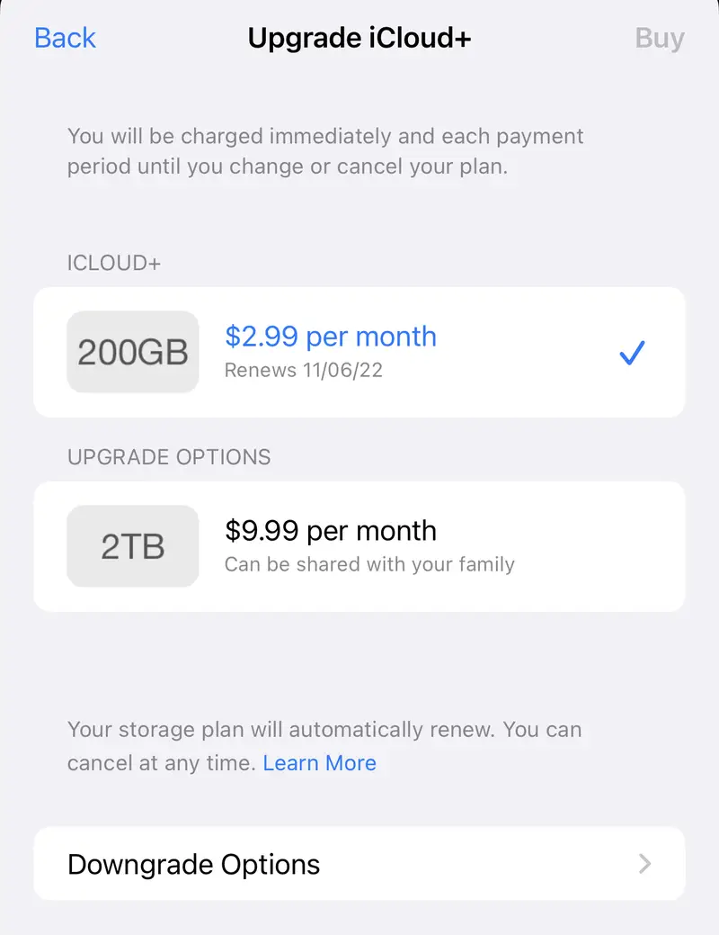This screenshot has width=719, height=935.
Task: Go Back to the previous screen
Action: point(65,38)
